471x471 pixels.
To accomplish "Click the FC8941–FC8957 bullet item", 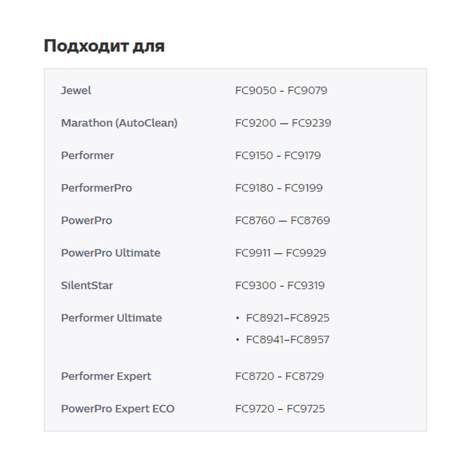I will coord(287,340).
